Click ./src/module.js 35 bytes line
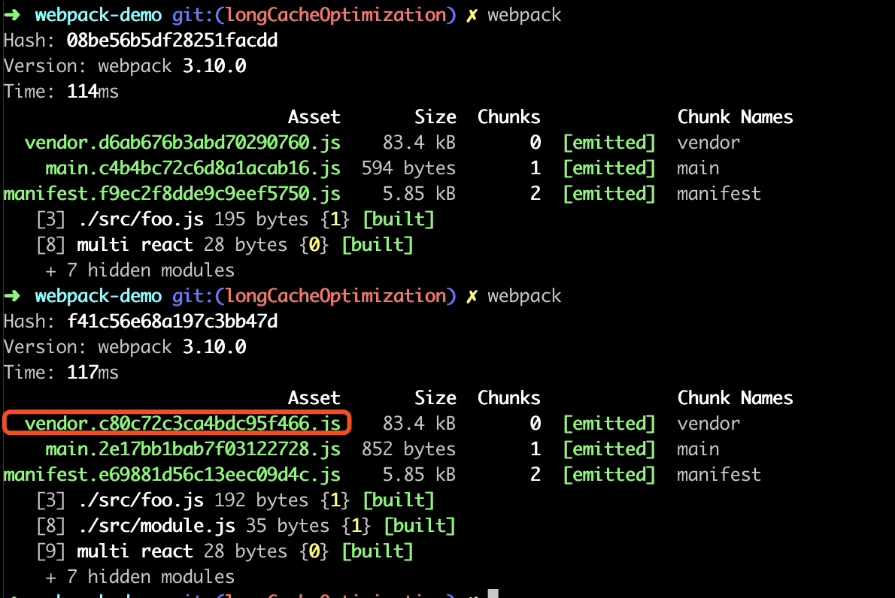The image size is (895, 598). tap(246, 526)
